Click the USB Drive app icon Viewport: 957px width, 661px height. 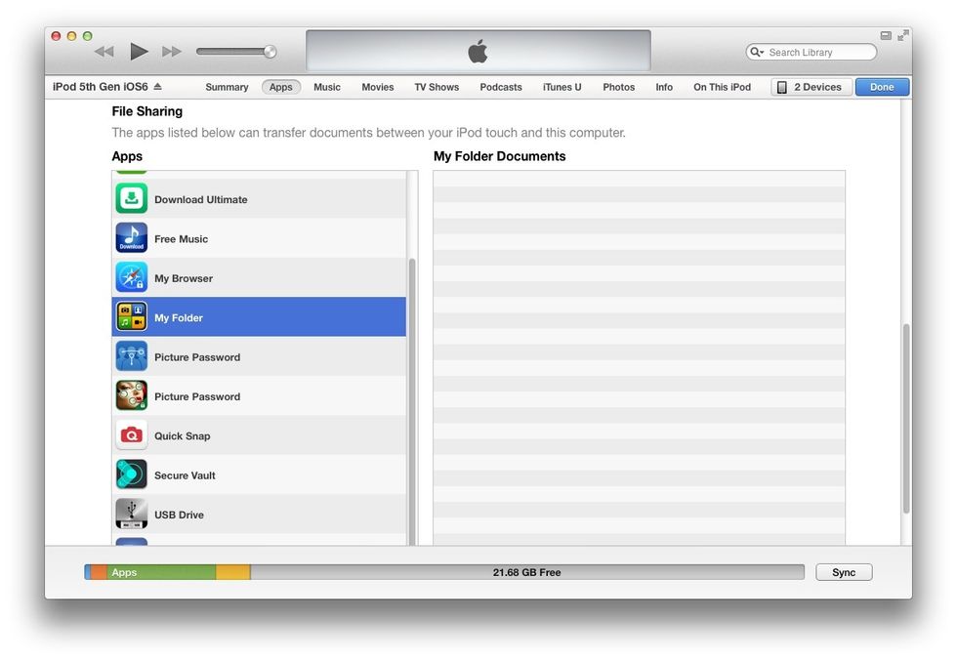[132, 515]
